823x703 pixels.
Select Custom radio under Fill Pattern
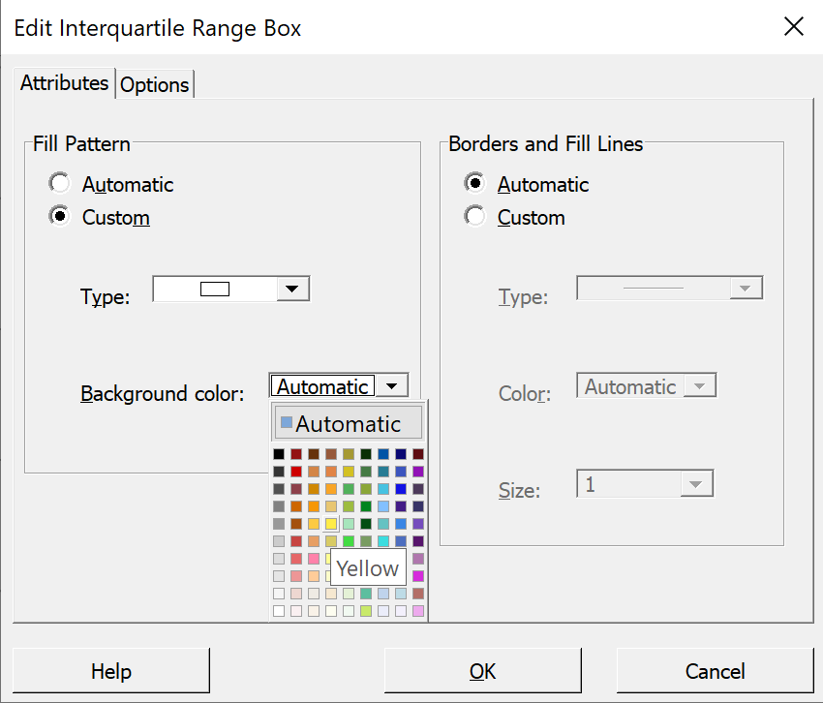(59, 216)
